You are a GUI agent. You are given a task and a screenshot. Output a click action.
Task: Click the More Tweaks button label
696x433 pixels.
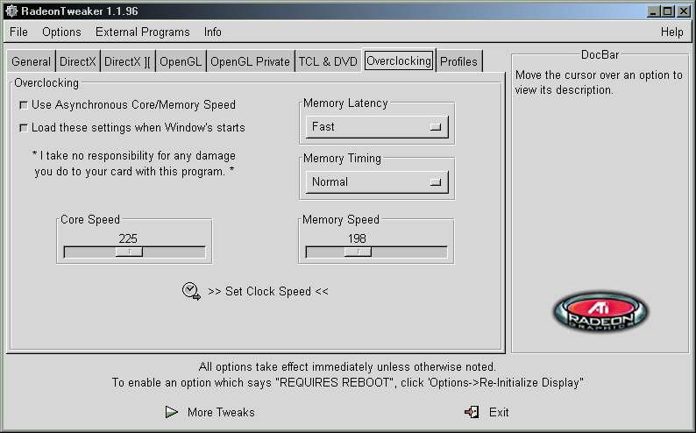point(221,412)
